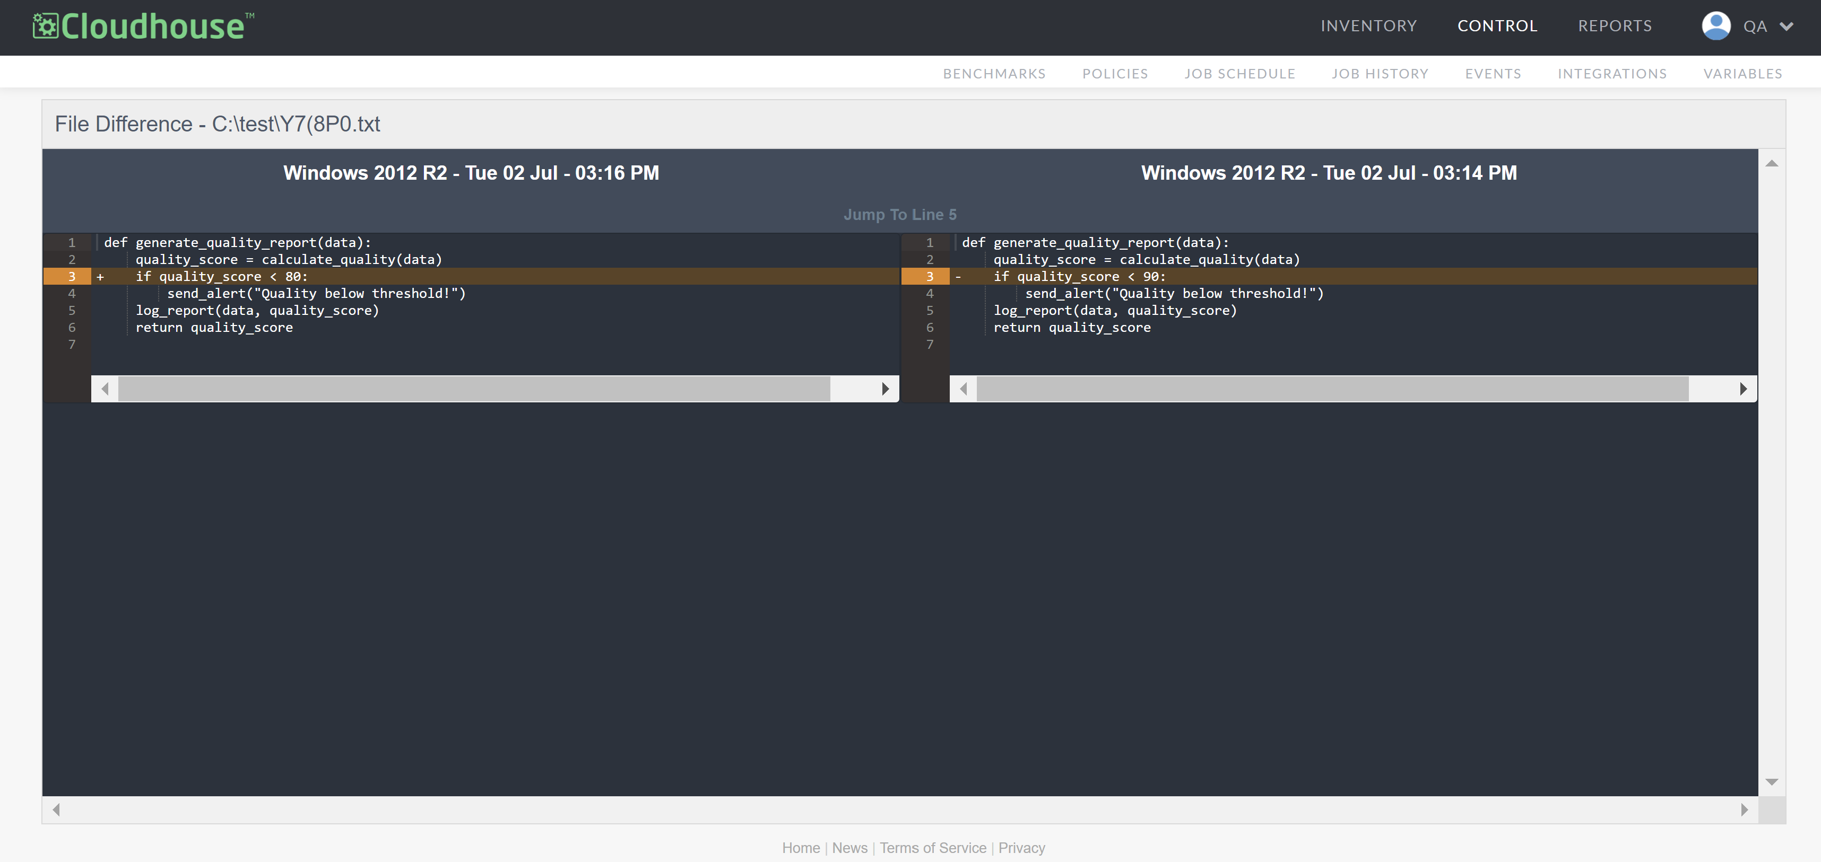Click the bottom scrollbar left arrow
This screenshot has width=1821, height=862.
coord(56,810)
